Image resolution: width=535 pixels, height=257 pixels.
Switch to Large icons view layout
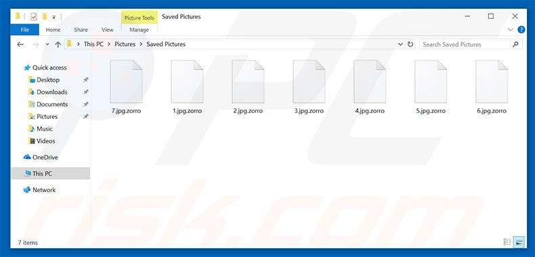point(519,242)
